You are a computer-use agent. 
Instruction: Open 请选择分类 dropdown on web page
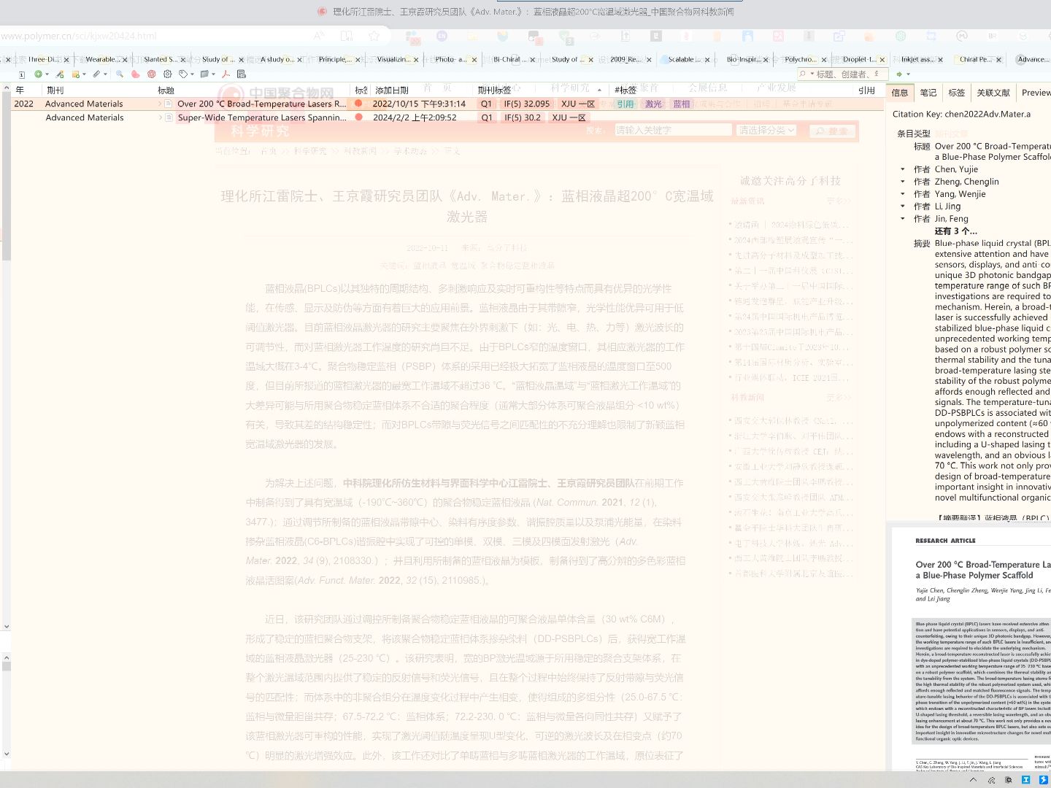point(766,130)
